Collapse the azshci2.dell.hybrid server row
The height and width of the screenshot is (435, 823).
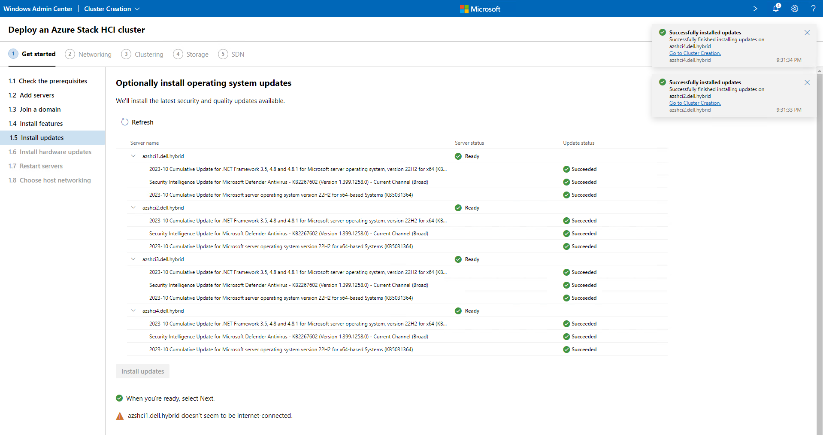point(133,207)
